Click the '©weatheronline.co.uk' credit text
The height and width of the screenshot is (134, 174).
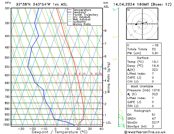[145, 132]
